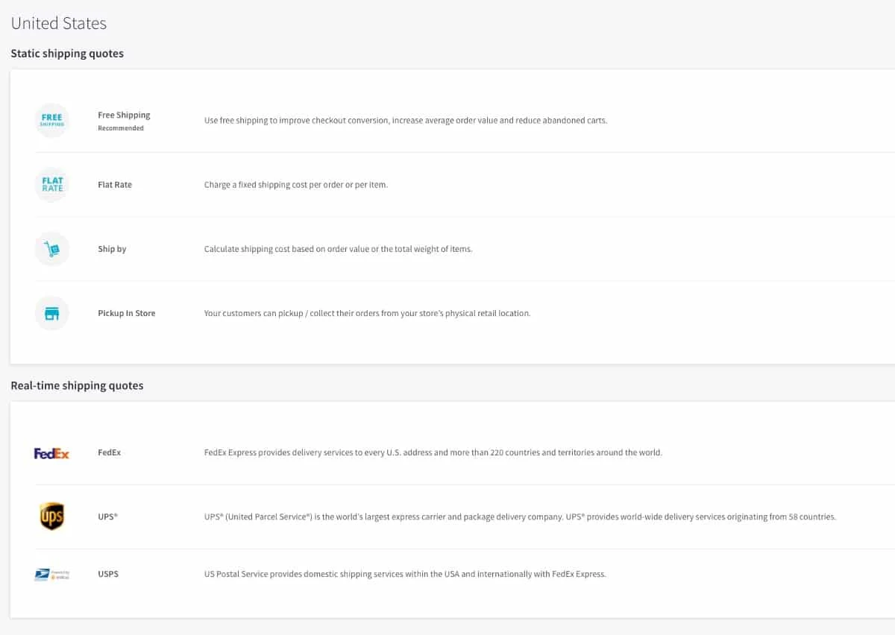The image size is (895, 635).
Task: Click the Flat Rate fixed cost description
Action: pyautogui.click(x=296, y=185)
